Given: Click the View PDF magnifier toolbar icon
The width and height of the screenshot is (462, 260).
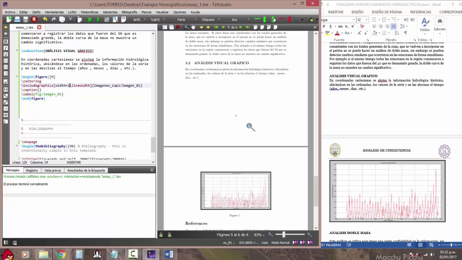Looking at the screenshot, I should (x=115, y=19).
